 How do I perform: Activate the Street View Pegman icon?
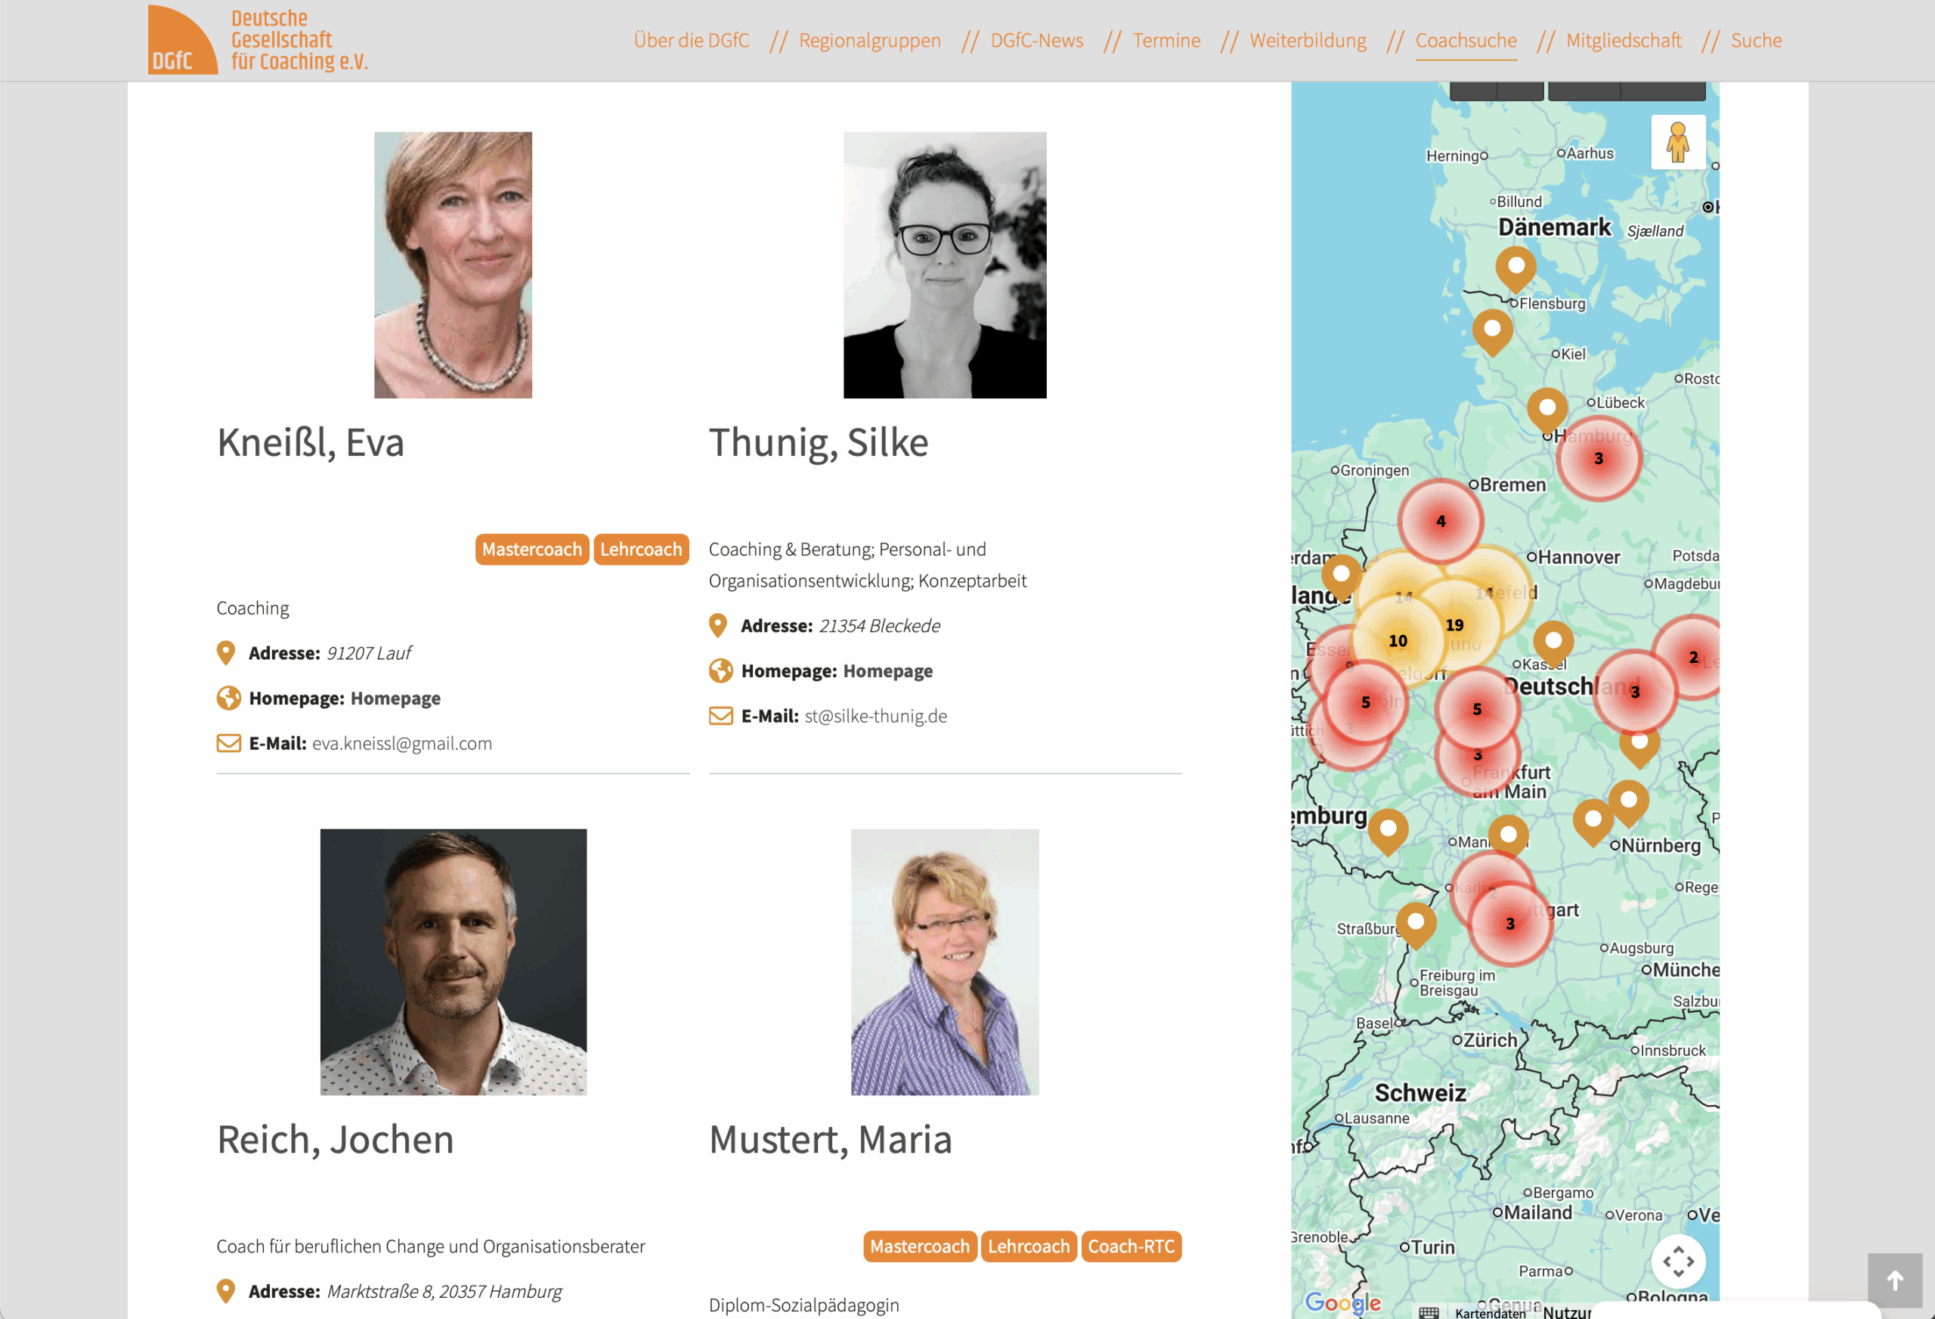1679,141
